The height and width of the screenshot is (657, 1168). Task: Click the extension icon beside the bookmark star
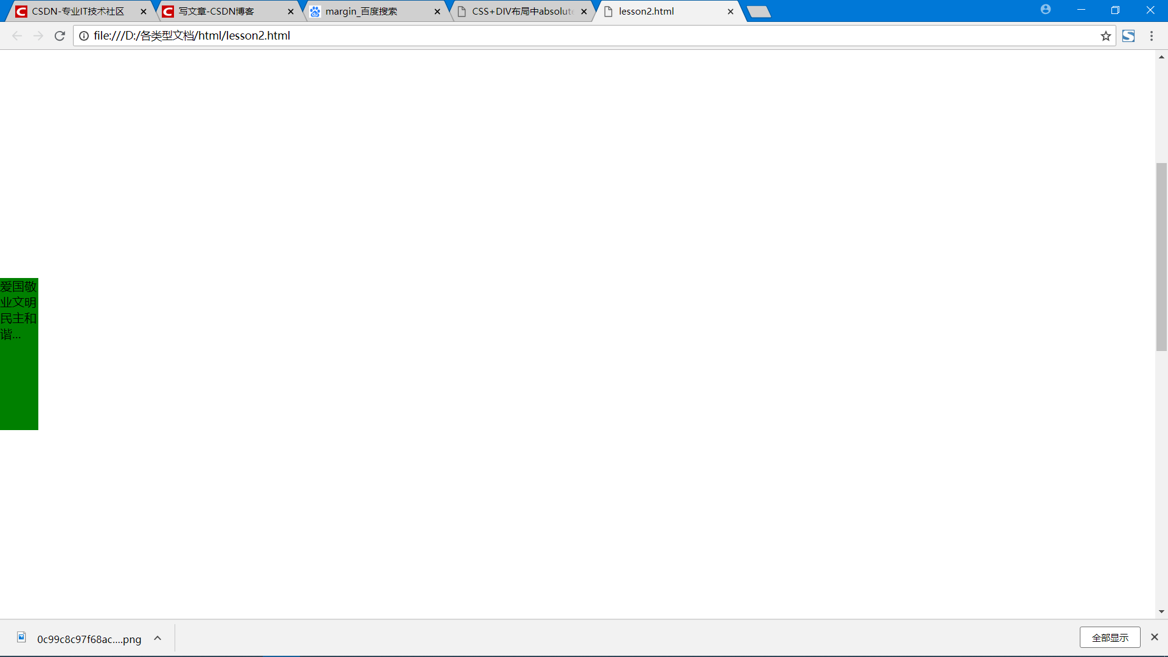1128,36
